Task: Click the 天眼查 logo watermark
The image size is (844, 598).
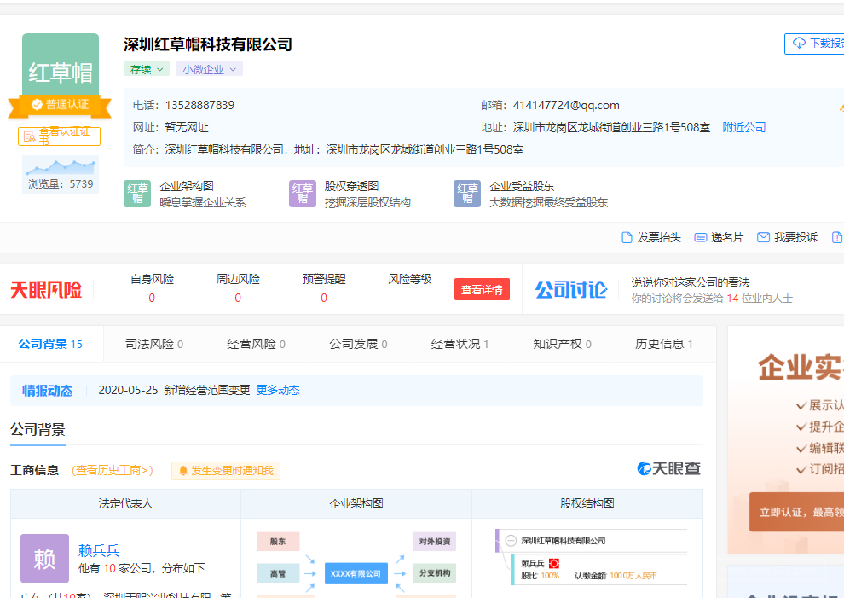Action: 668,468
